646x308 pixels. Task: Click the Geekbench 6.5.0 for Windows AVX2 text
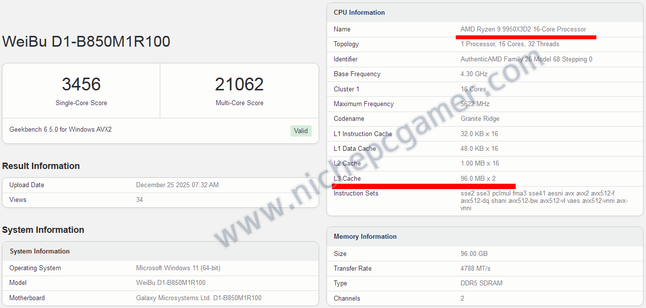point(60,130)
